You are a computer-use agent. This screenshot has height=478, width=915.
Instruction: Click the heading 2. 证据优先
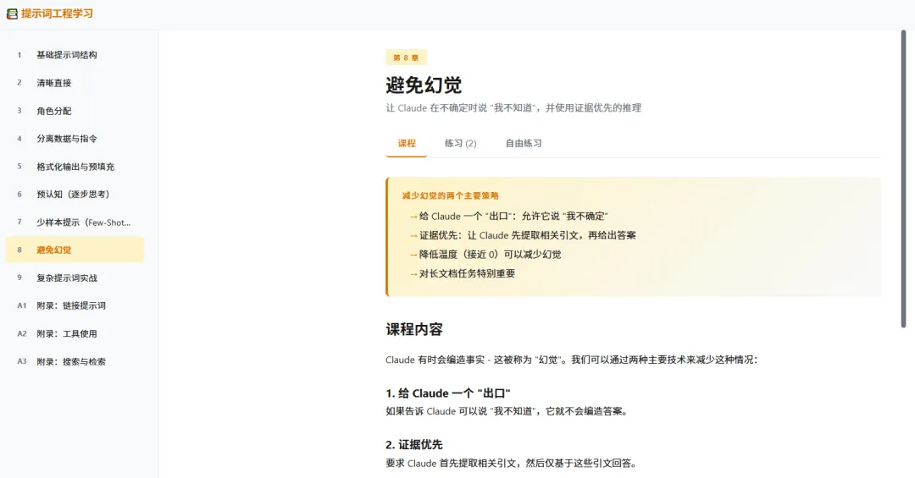(414, 445)
